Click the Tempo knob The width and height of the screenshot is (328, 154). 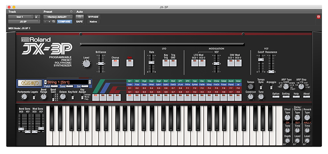tap(251, 87)
